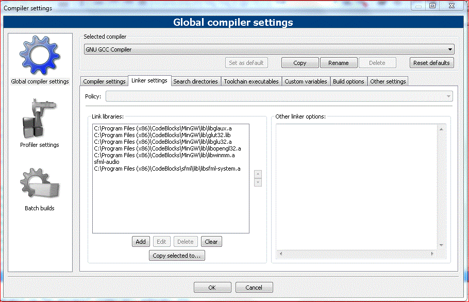Click link libraries Delete button
This screenshot has width=469, height=302.
tap(186, 242)
